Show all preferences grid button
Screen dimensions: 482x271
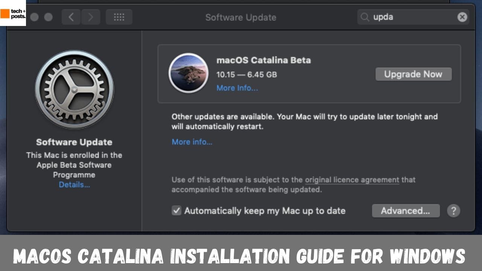(119, 17)
